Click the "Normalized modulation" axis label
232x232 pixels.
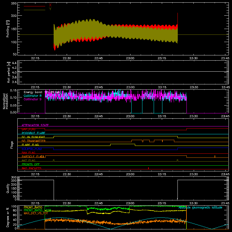[5, 101]
